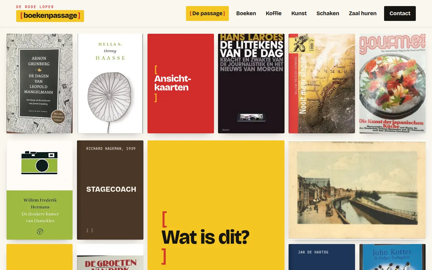Open the Jan de Hartog blue tile
Screen dimensions: 432x270
pos(322,257)
